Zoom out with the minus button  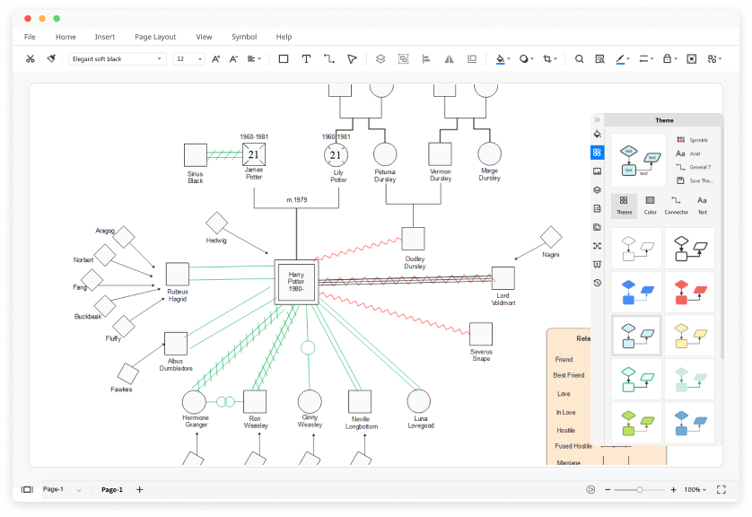(x=608, y=490)
